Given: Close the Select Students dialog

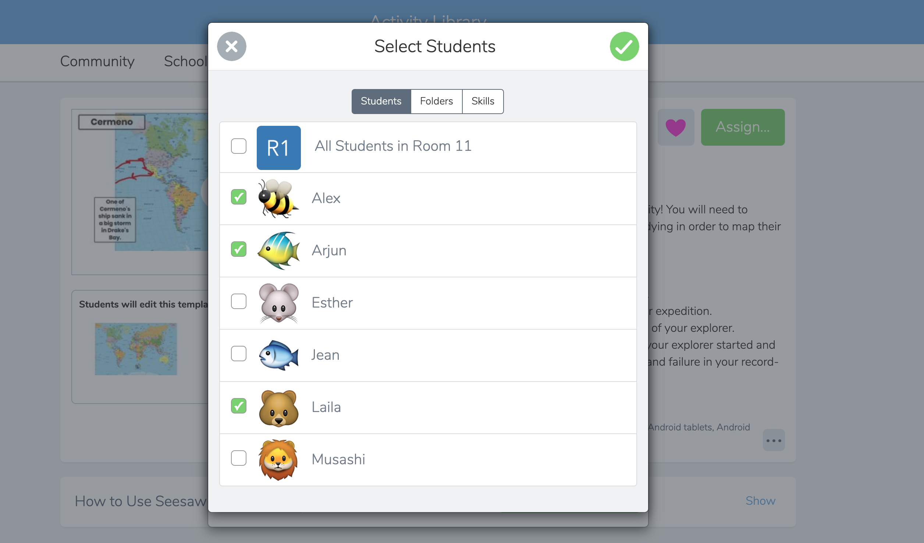Looking at the screenshot, I should (231, 46).
